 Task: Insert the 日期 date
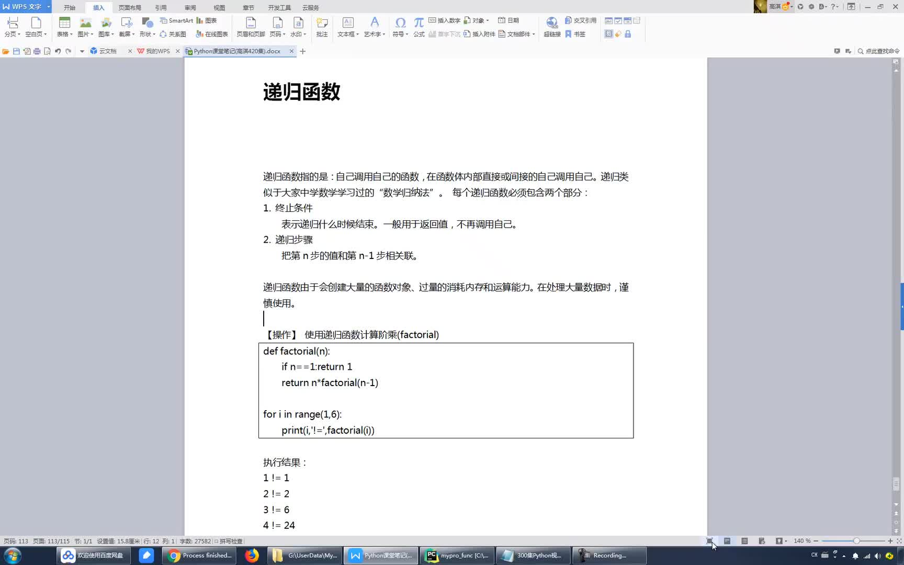point(508,20)
